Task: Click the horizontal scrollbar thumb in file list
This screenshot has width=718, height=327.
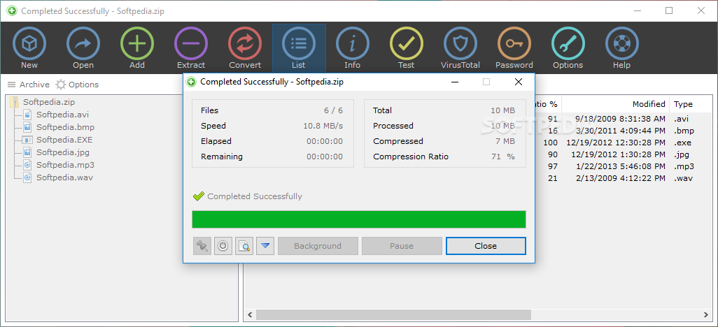Action: (393, 314)
